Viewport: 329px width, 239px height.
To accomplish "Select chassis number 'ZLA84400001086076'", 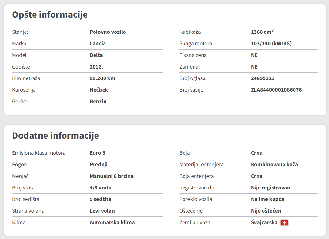I will [276, 90].
